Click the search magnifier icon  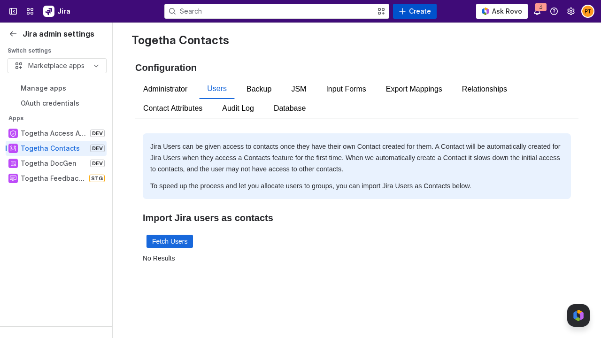click(172, 11)
